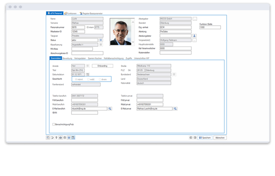Click the empty Kostenstellen field
The height and width of the screenshot is (176, 275).
(x=176, y=53)
